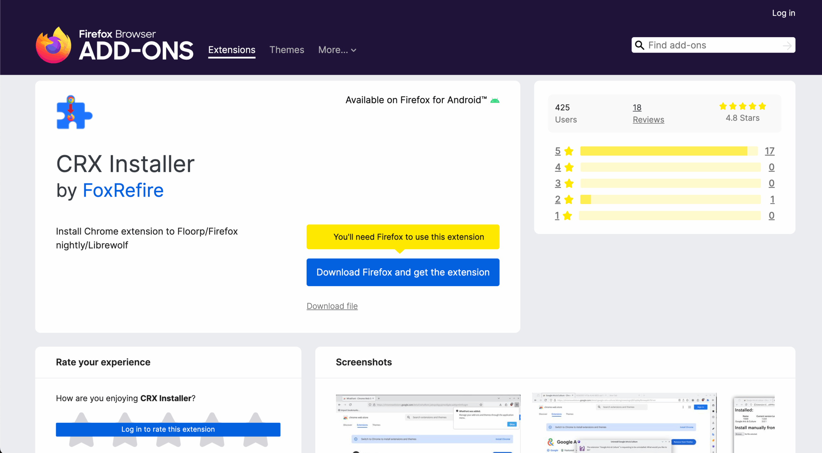Image resolution: width=822 pixels, height=453 pixels.
Task: Focus the Find add-ons search field
Action: [713, 45]
